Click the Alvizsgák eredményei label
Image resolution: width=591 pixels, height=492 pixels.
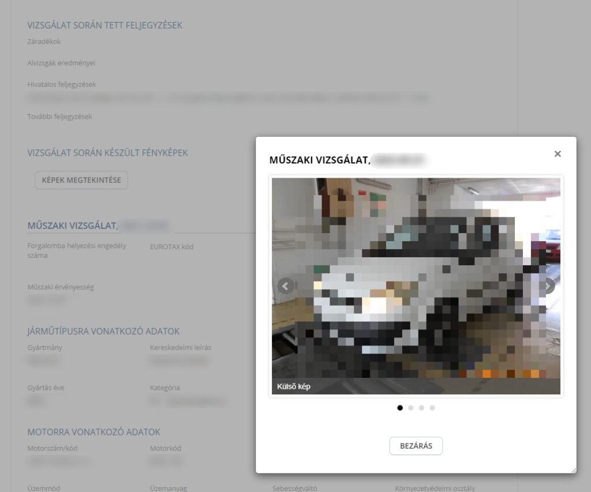[x=61, y=63]
